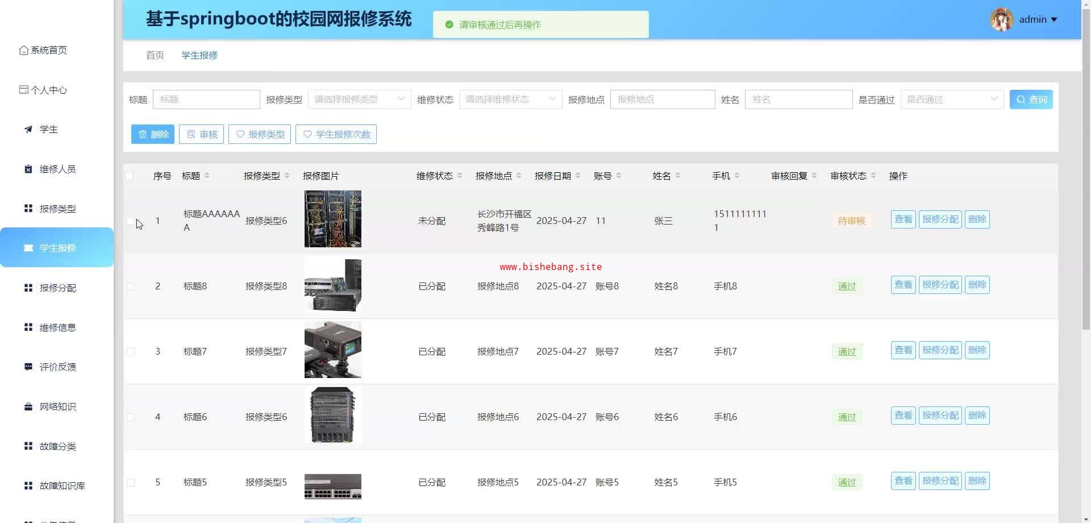Click the 评价反馈 chat icon
The image size is (1091, 523).
coord(28,367)
